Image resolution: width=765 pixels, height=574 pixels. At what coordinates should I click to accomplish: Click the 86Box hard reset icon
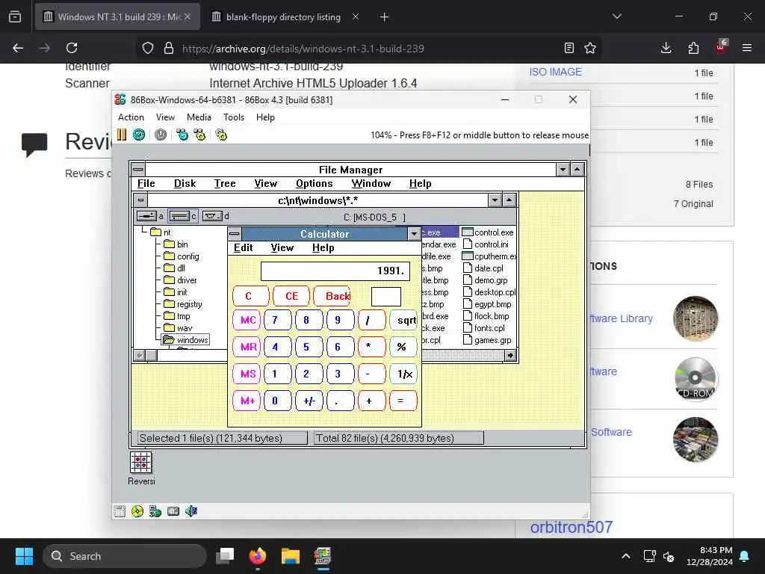(x=139, y=135)
